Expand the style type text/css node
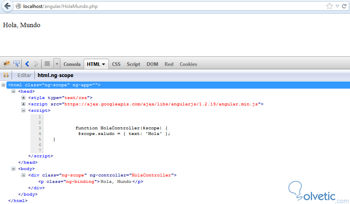 [24, 98]
